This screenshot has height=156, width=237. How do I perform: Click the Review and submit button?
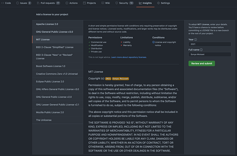point(201,64)
